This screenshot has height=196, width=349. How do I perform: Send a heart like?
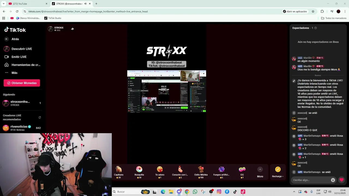tap(341, 180)
